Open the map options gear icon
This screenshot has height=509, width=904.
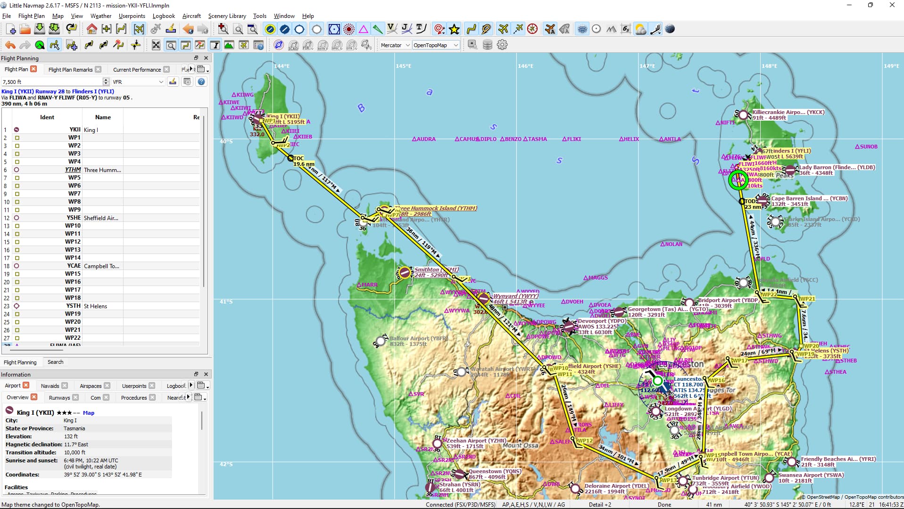[502, 45]
